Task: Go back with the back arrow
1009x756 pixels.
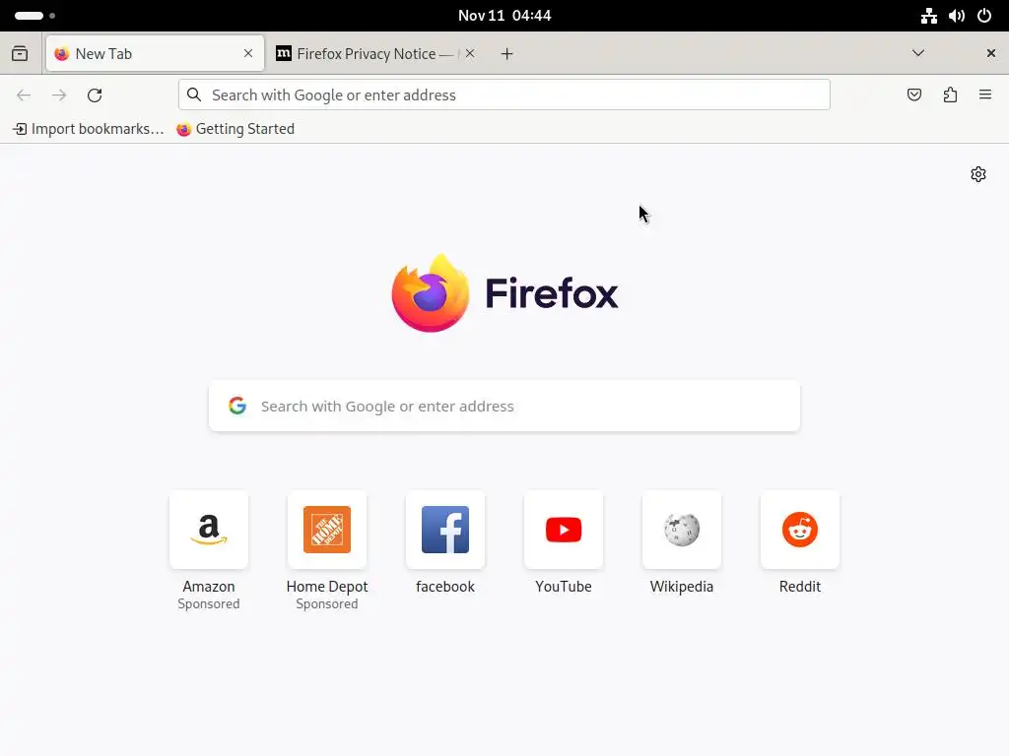Action: coord(24,95)
